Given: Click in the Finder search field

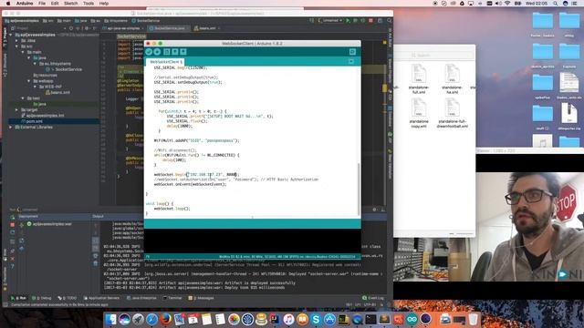Looking at the screenshot, I should tap(434, 55).
